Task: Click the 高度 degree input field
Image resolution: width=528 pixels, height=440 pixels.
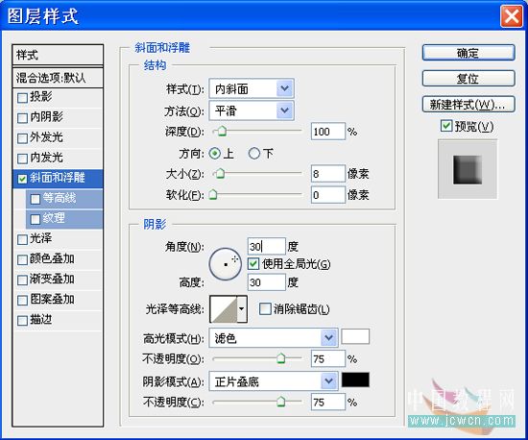Action: (x=266, y=282)
